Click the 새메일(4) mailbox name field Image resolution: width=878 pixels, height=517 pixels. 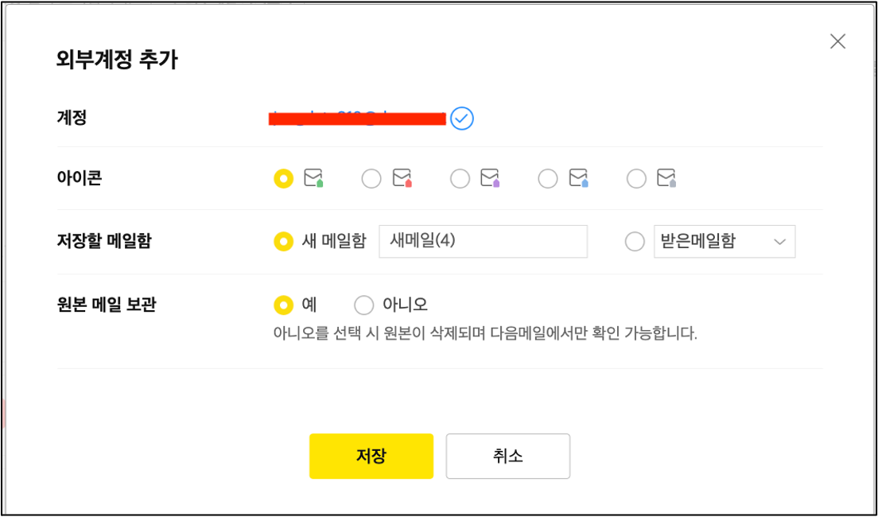(483, 241)
